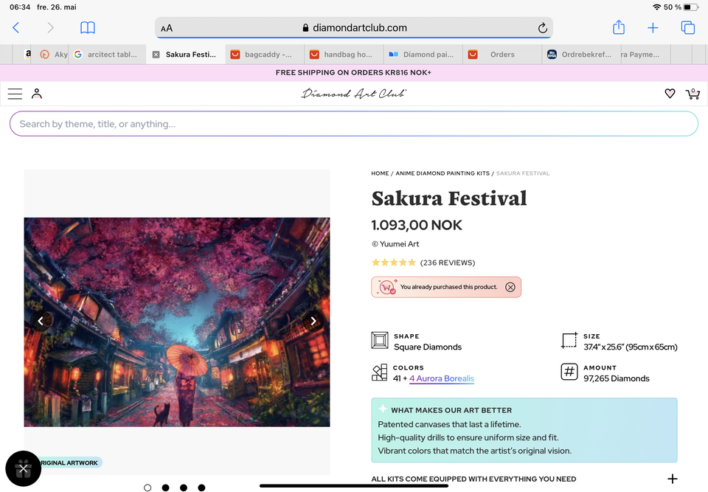Viewport: 708px width, 492px height.
Task: Open Safari bookmarks book icon
Action: click(88, 28)
